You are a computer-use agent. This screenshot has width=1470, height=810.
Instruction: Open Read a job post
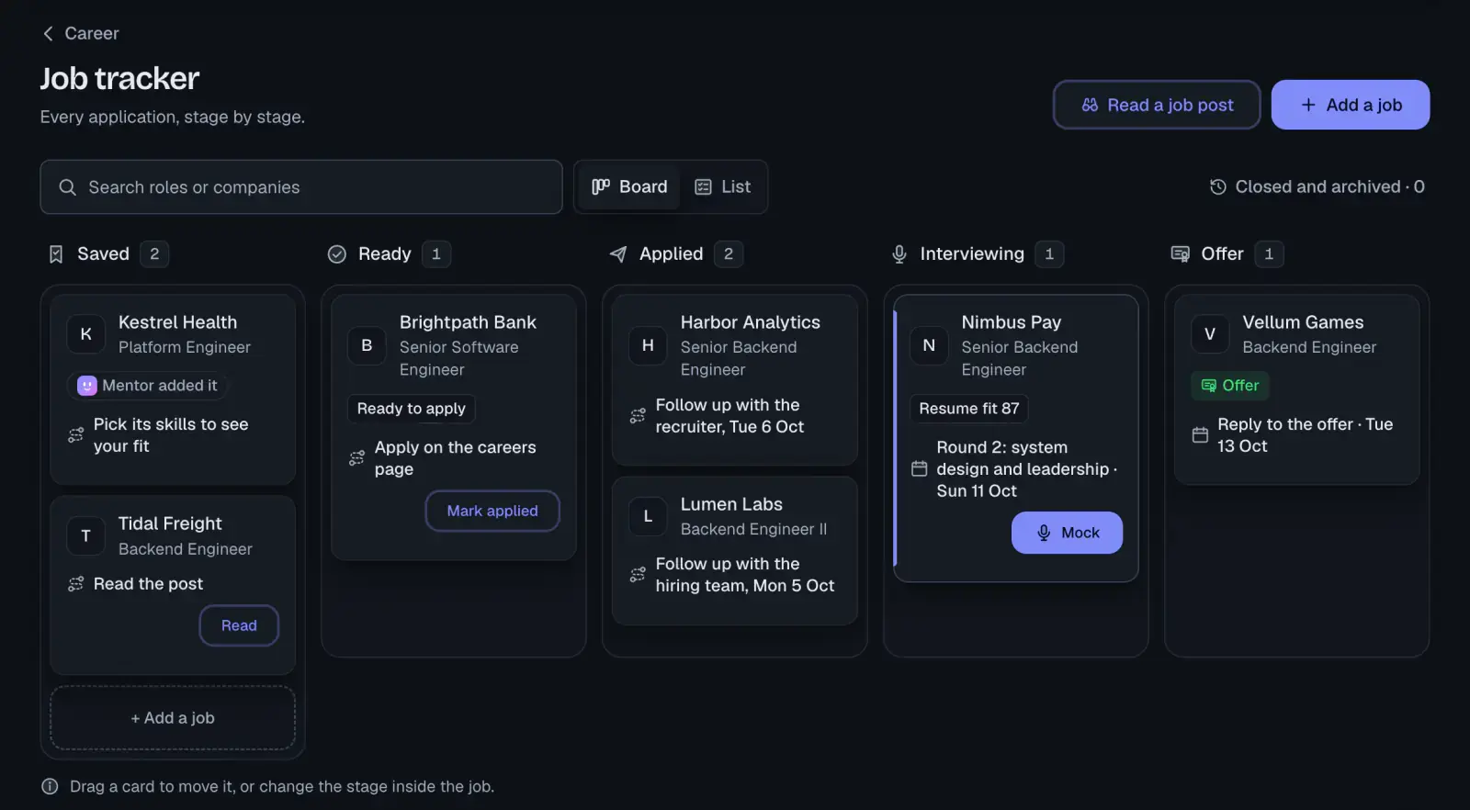click(1157, 105)
